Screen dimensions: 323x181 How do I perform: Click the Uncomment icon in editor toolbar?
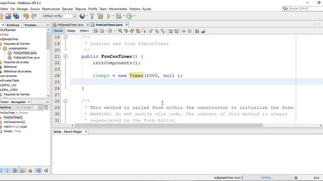(x=203, y=31)
